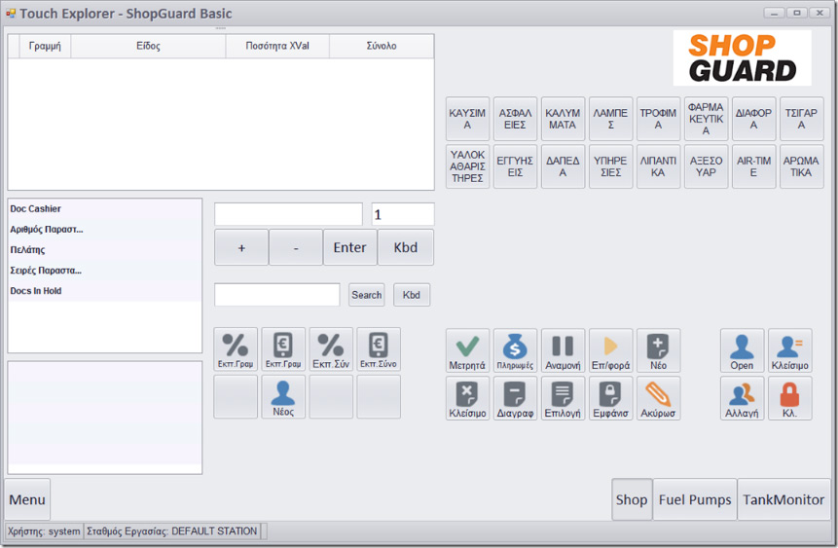Apply line discount with the percent Εκπτ.Γραμ icon

(236, 349)
